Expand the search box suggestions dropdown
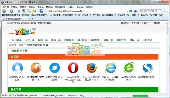This screenshot has width=170, height=98. click(161, 11)
